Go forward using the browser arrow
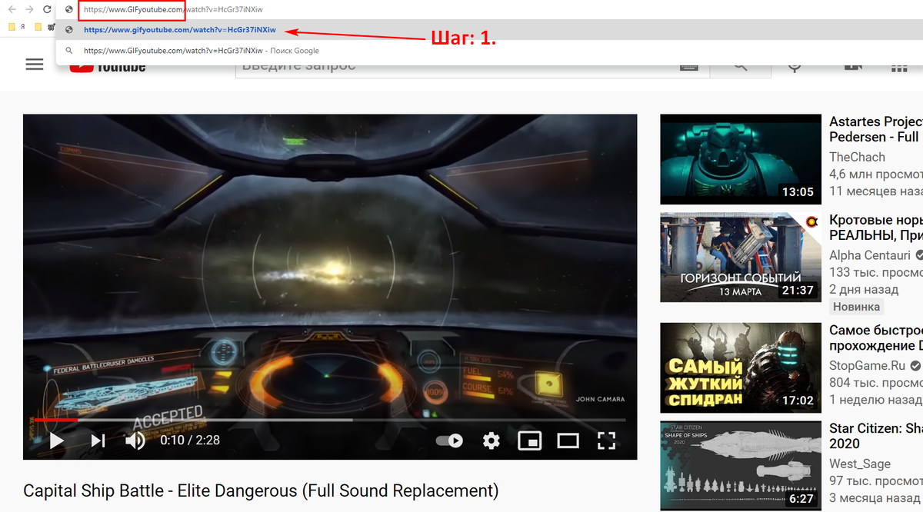This screenshot has width=923, height=512. coord(29,9)
